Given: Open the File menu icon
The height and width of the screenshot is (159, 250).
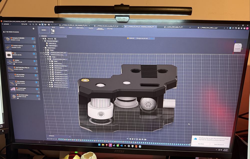Looking at the screenshot, I should [x=45, y=24].
